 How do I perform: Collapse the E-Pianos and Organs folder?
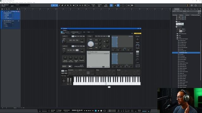(176, 39)
